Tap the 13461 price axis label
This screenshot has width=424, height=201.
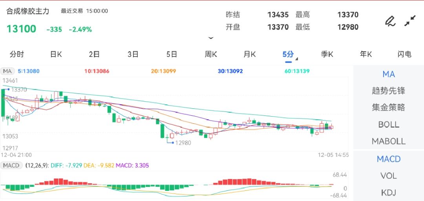pyautogui.click(x=10, y=80)
